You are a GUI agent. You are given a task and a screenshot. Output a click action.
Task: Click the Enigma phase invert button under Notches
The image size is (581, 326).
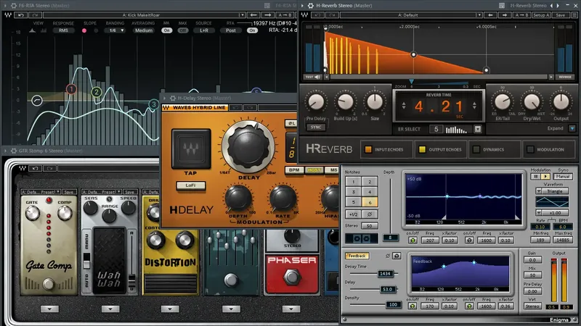coord(370,214)
